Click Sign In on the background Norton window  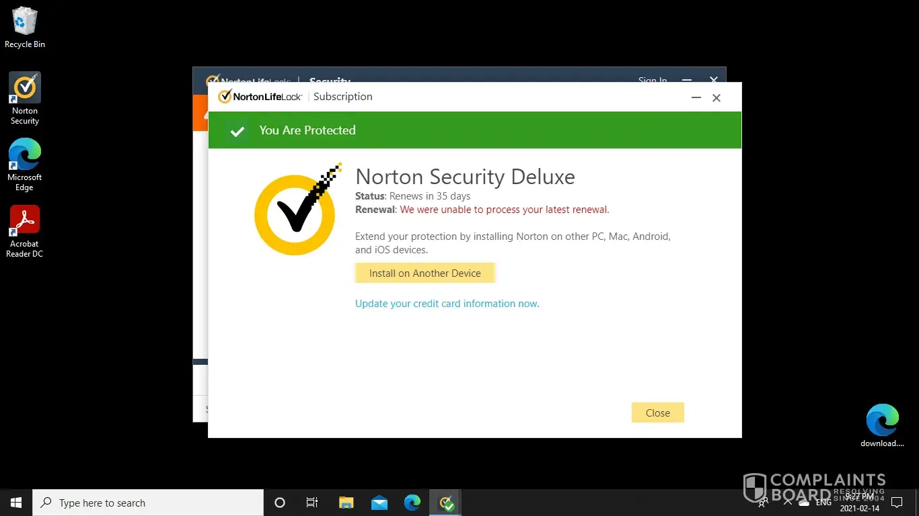coord(652,80)
